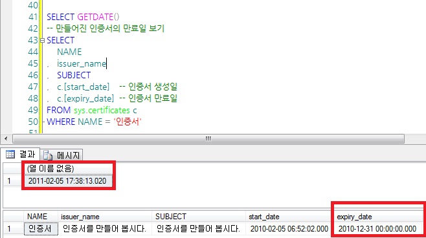Select the 2011-02-05 17:38:13.020 result cell
The image size is (426, 238).
(x=68, y=181)
